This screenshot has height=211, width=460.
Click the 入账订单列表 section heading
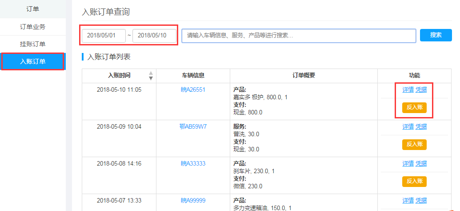coord(109,57)
